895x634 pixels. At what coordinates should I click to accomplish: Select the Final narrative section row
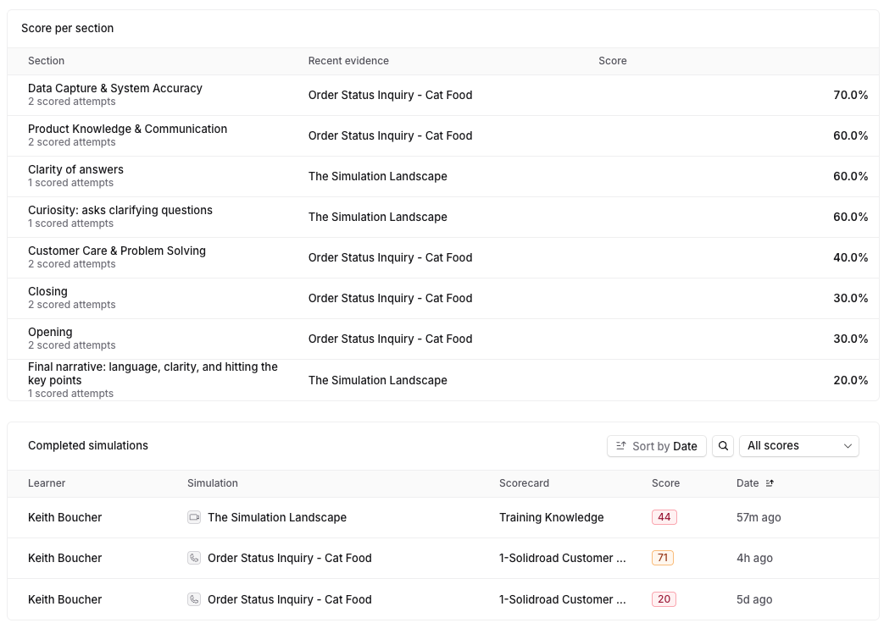(x=443, y=380)
